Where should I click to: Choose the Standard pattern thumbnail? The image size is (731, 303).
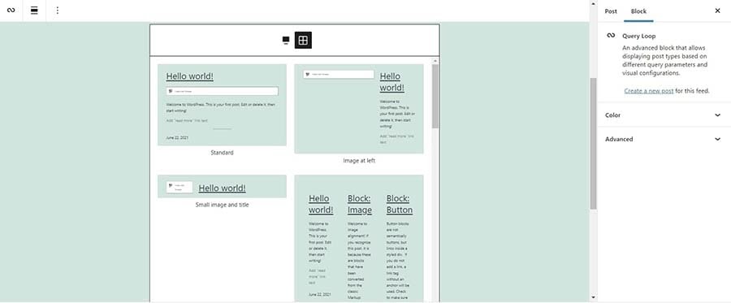tap(222, 105)
